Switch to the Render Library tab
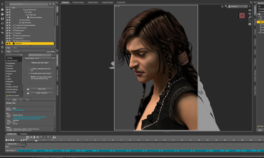 tap(78, 2)
